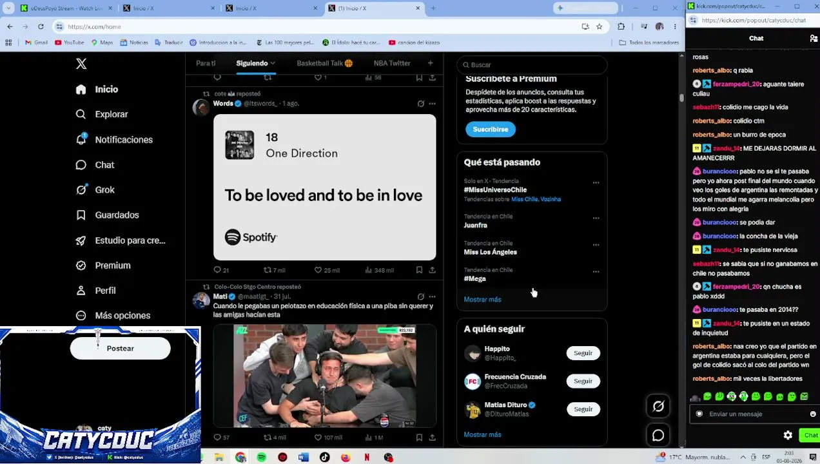
Task: View stats of One Direction post
Action: click(379, 270)
